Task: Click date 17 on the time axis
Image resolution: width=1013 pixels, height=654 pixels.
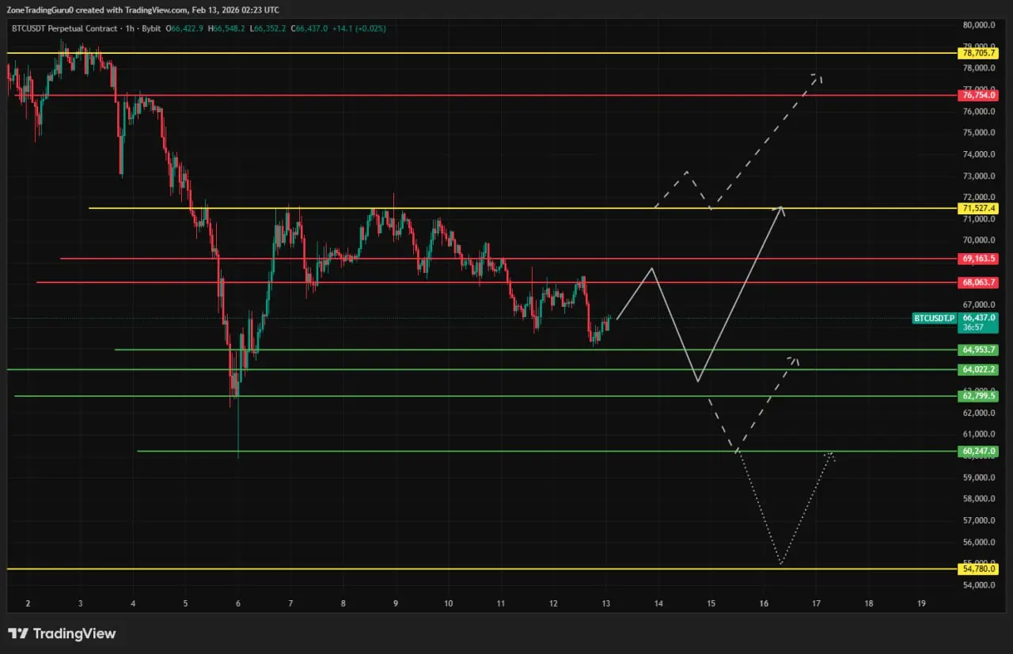Action: point(816,603)
